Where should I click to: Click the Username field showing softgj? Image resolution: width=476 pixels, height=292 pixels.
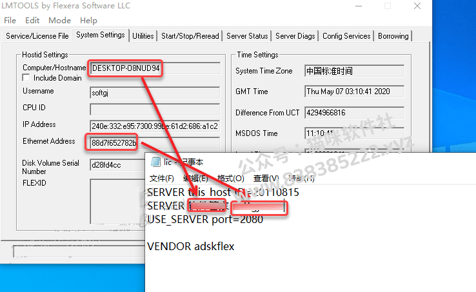click(x=155, y=93)
